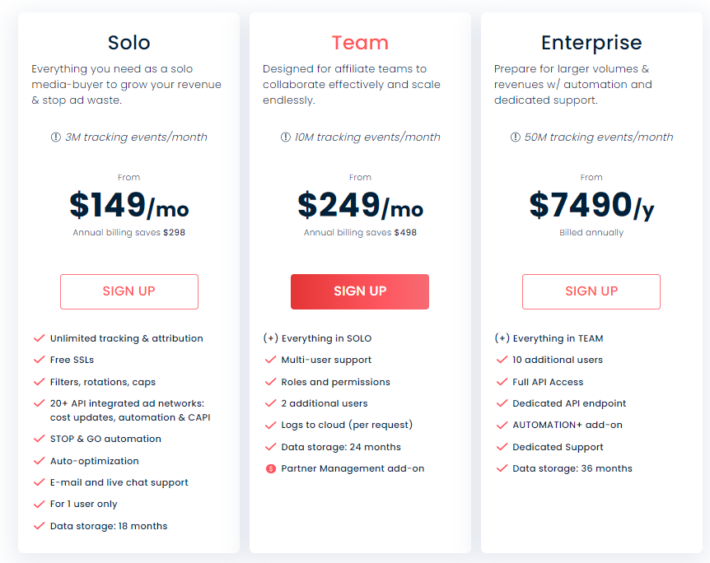Click the Partner Management add-on feature text
Viewport: 710px width, 563px height.
[353, 468]
